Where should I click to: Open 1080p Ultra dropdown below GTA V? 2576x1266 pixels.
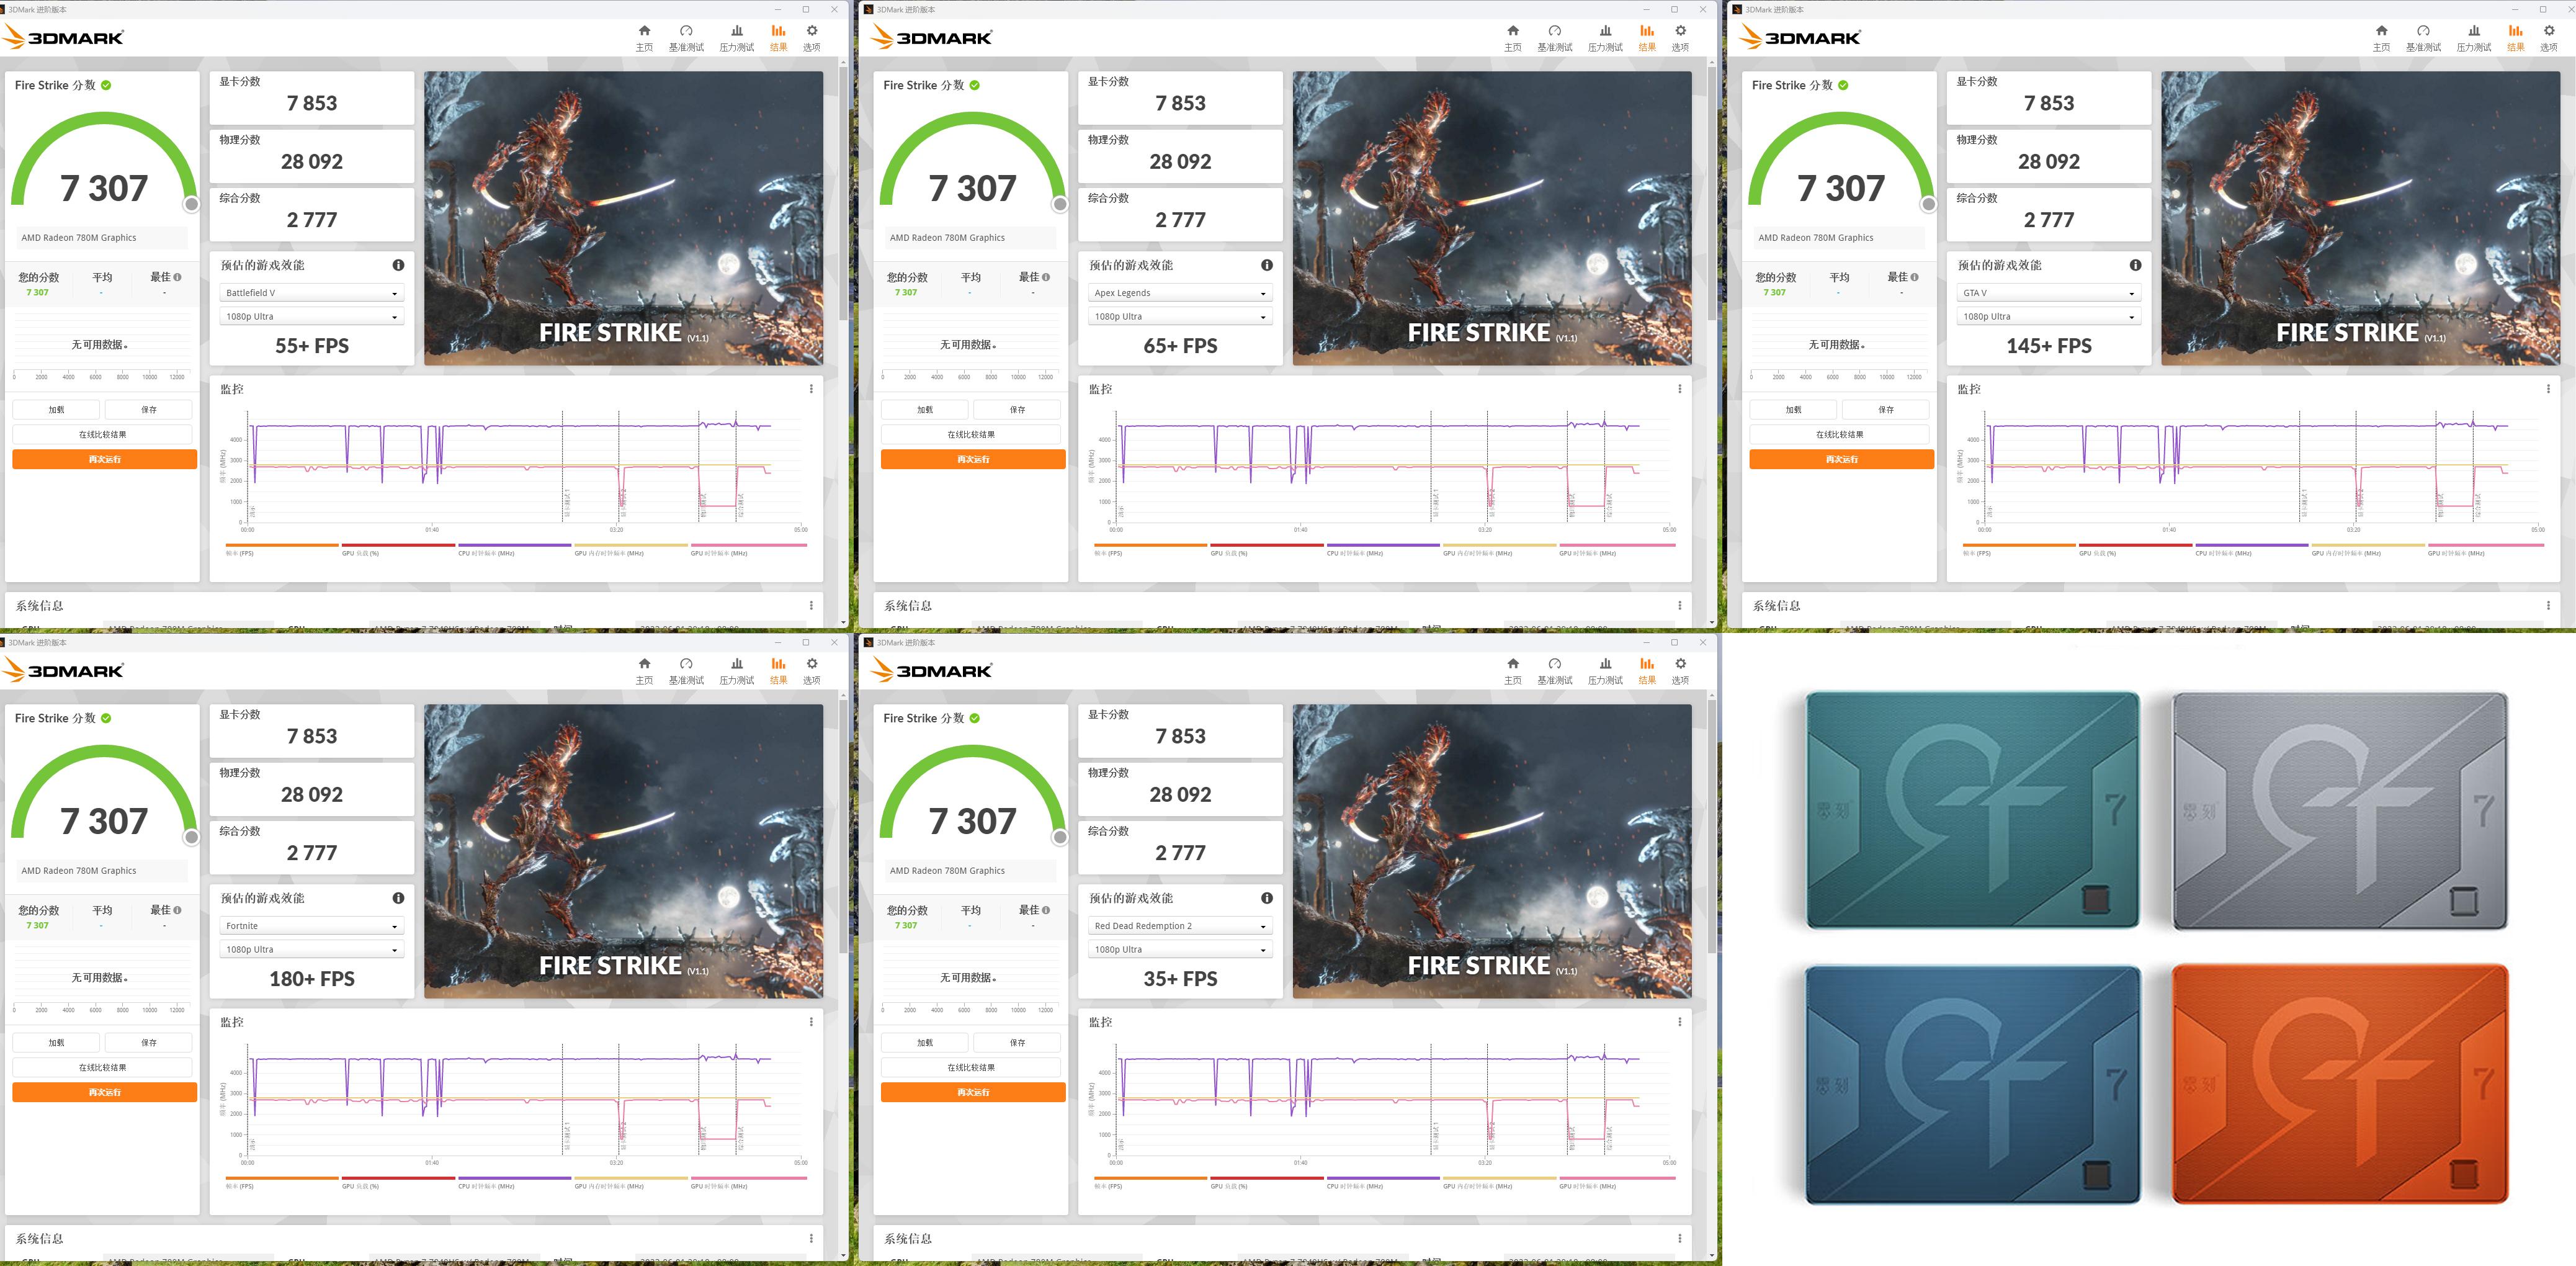[2048, 317]
